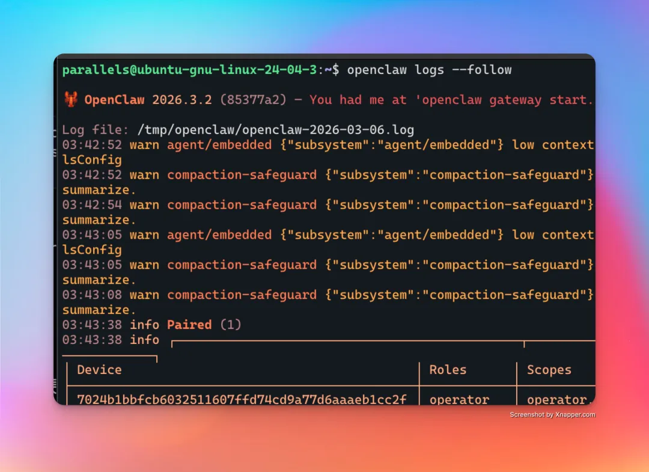Click the 'operator' value in Roles column
The image size is (649, 472).
[460, 399]
